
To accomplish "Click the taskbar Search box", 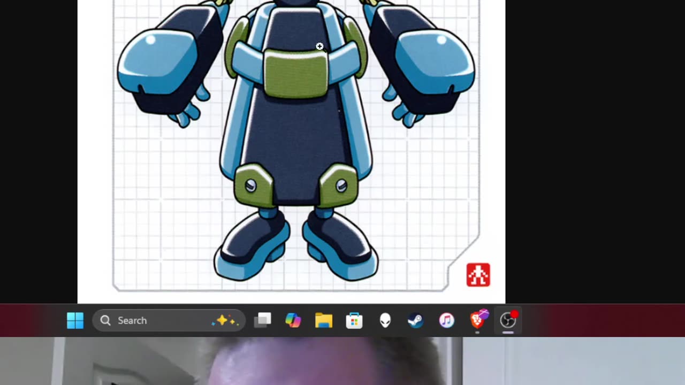I will point(169,320).
